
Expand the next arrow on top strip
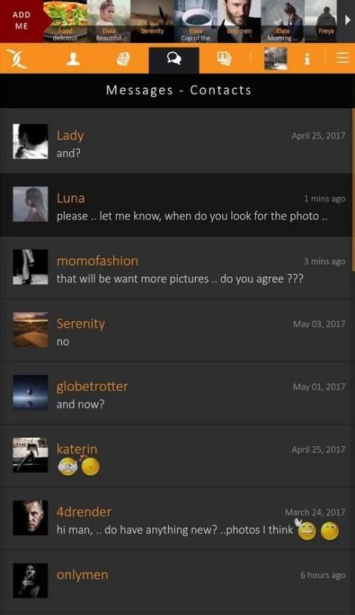tap(347, 20)
